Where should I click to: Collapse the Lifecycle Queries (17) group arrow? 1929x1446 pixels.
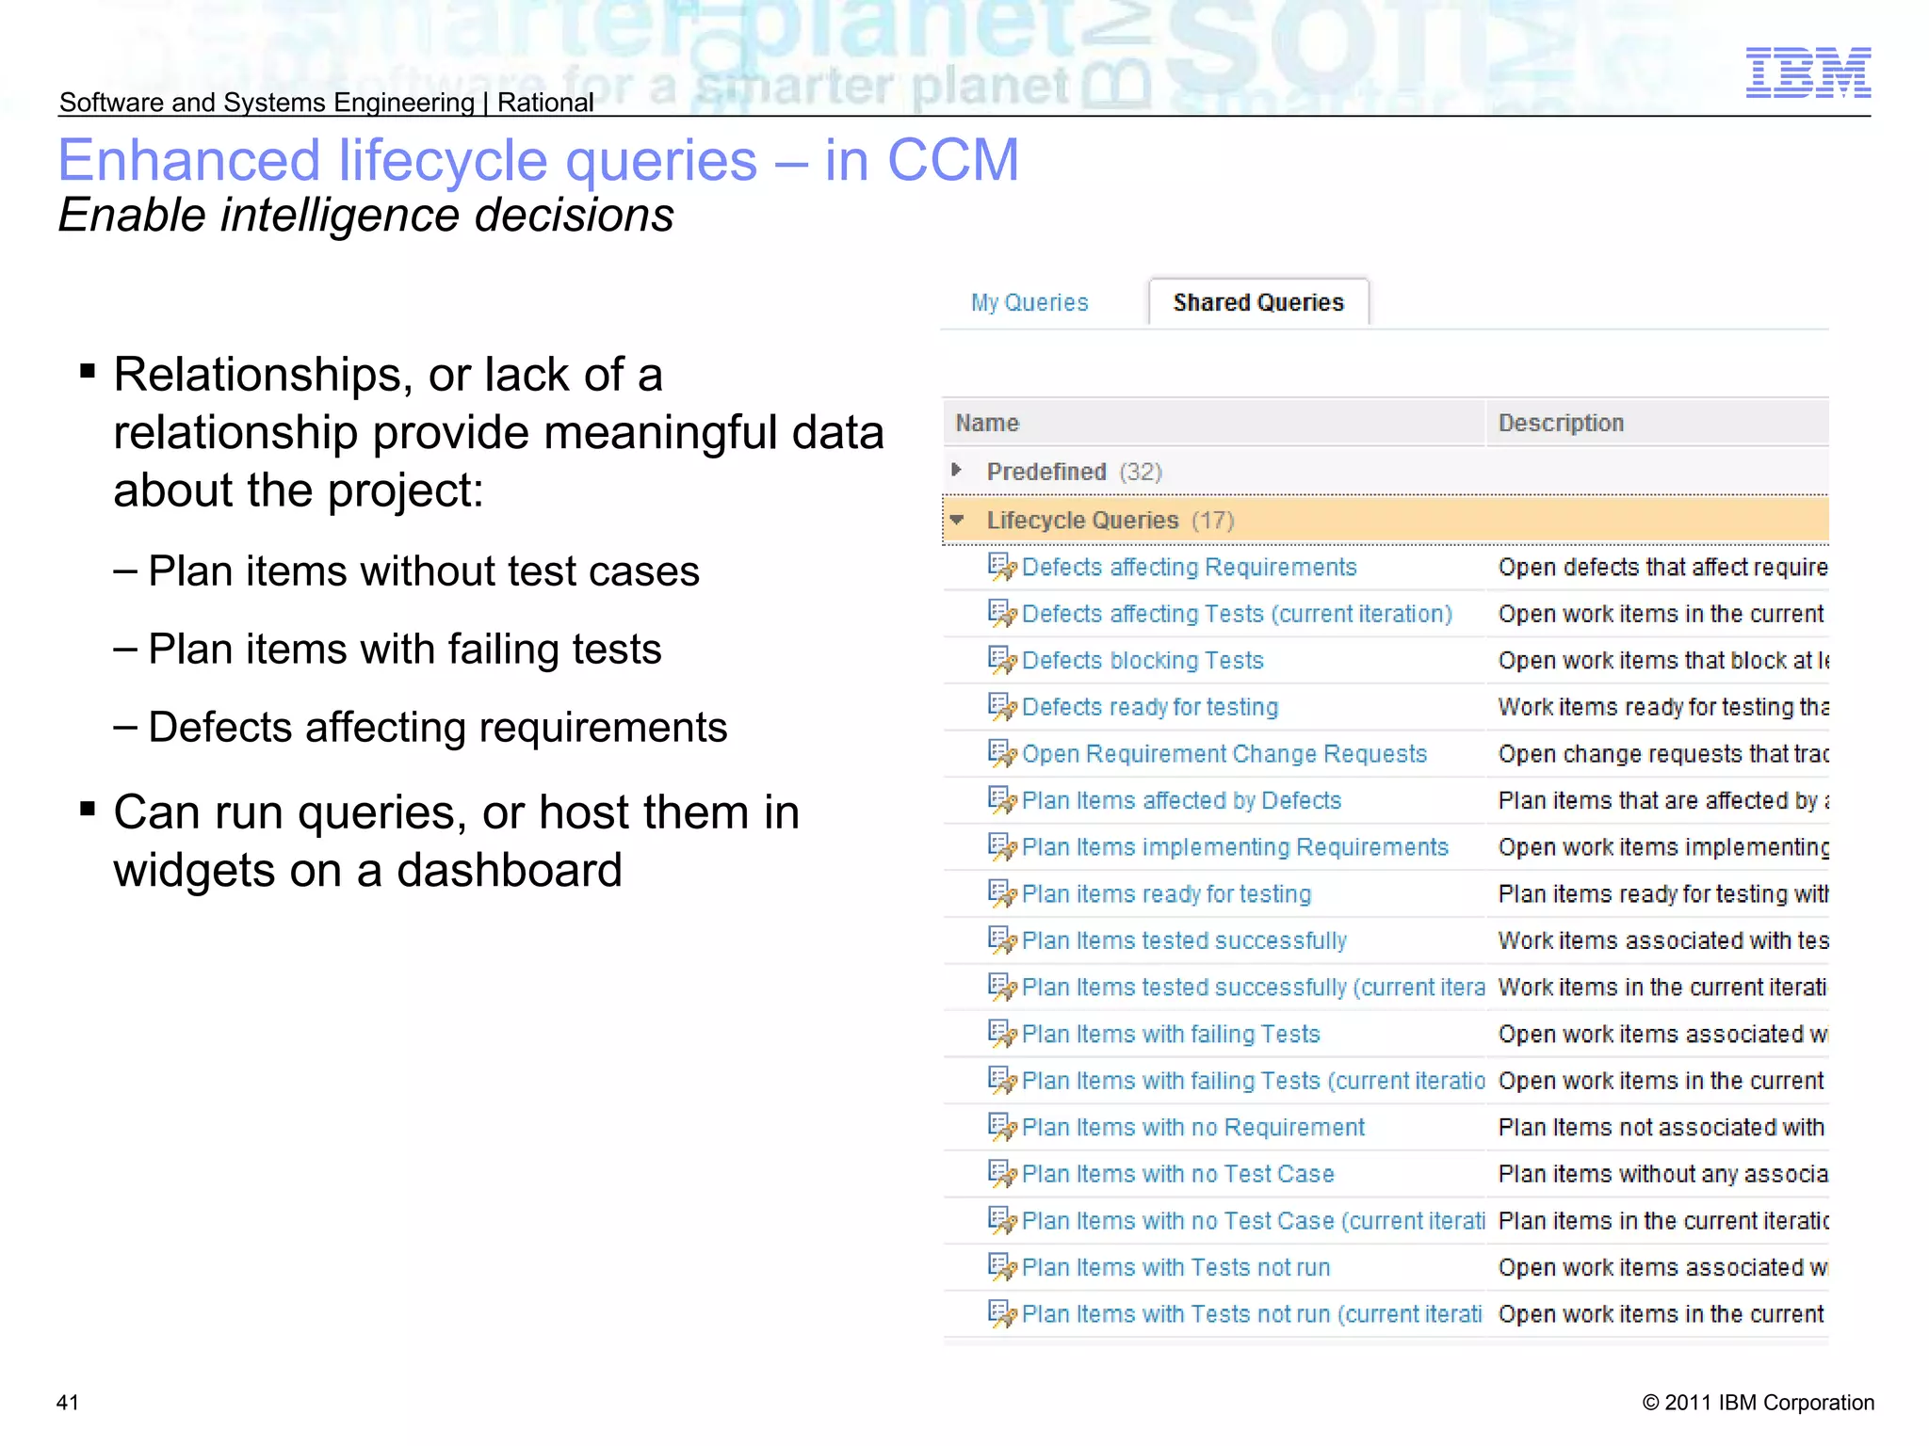click(957, 520)
